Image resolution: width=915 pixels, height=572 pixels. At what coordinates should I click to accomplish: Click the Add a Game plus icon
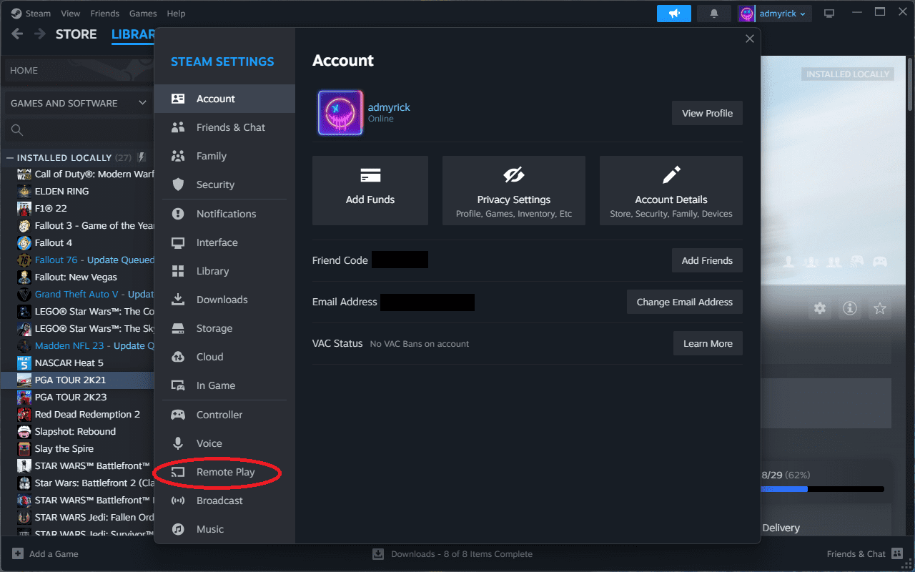18,553
